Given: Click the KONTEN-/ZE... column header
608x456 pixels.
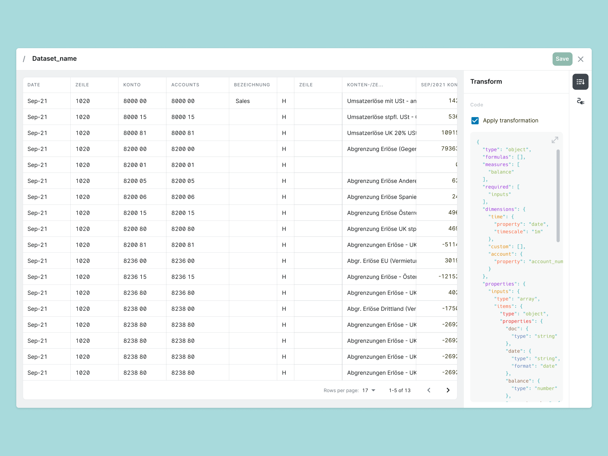Looking at the screenshot, I should [365, 85].
